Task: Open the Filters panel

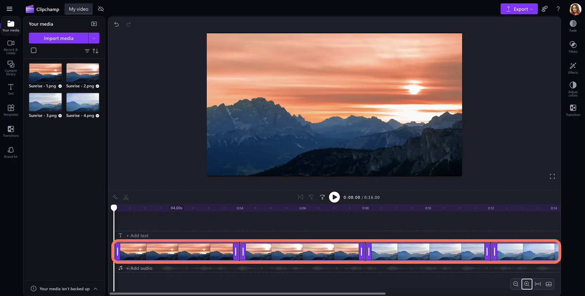Action: [x=573, y=47]
